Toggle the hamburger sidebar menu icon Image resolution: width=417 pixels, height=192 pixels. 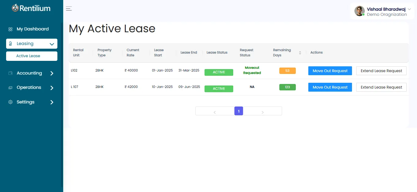pos(69,9)
